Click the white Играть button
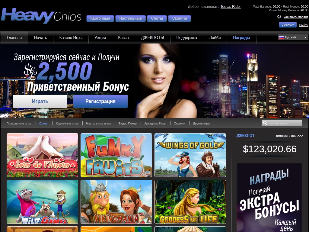 point(40,101)
